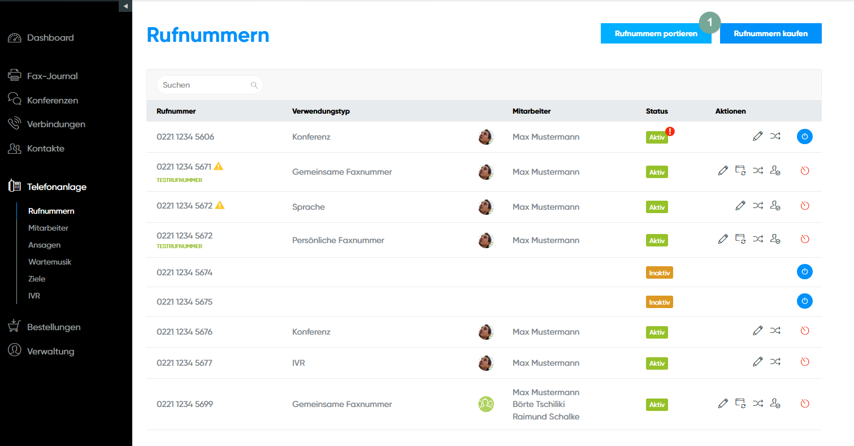
Task: Click the Rufnummern kaufen button
Action: [770, 33]
